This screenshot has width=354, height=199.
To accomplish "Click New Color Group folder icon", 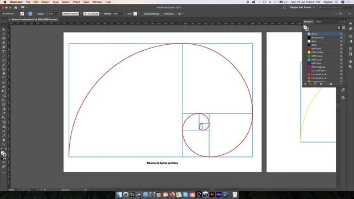I will tap(331, 84).
